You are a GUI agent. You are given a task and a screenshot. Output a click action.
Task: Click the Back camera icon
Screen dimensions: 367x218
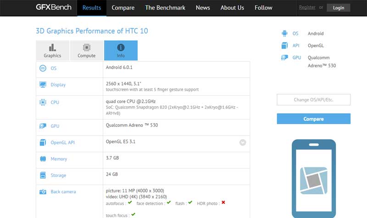tap(43, 191)
